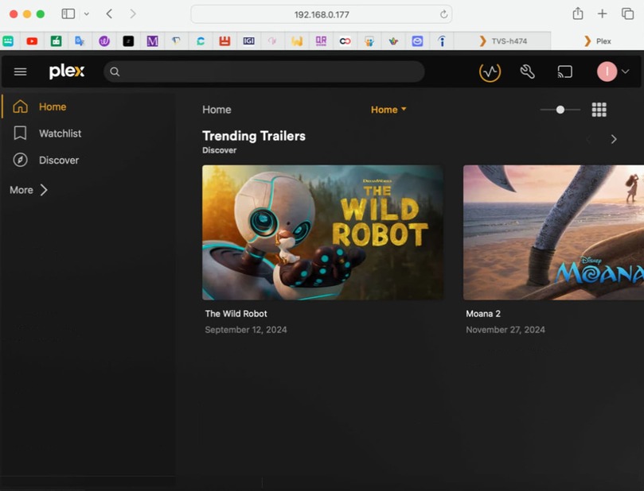The width and height of the screenshot is (644, 491).
Task: Open the YouTube pinned tab
Action: click(32, 41)
